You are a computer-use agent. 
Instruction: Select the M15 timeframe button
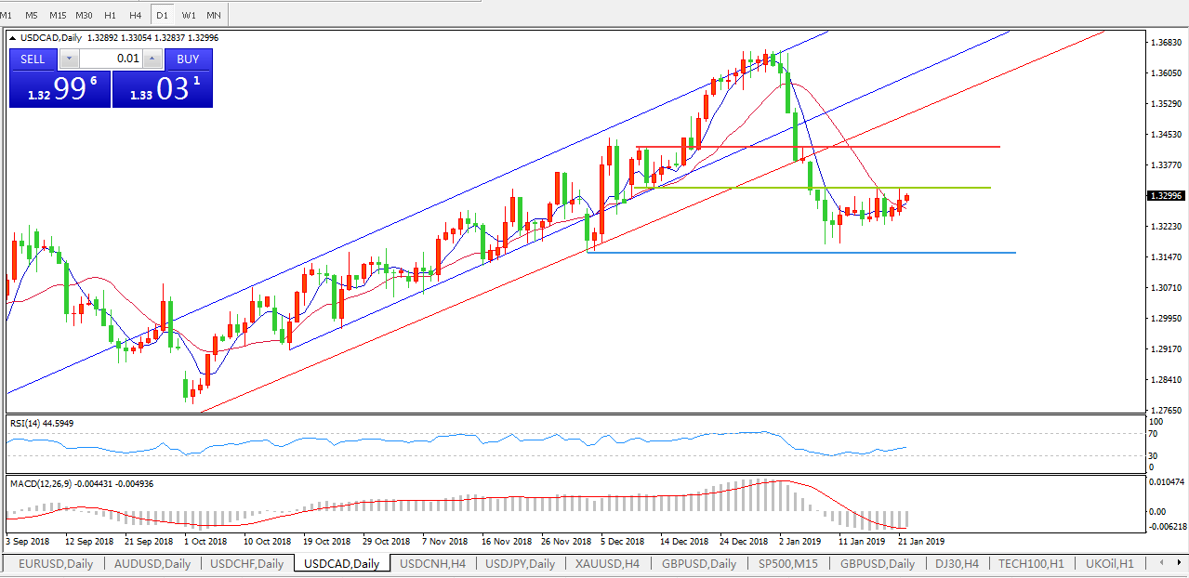(58, 15)
